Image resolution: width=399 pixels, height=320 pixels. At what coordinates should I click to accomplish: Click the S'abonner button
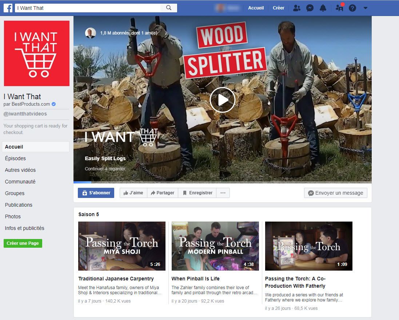click(x=96, y=193)
